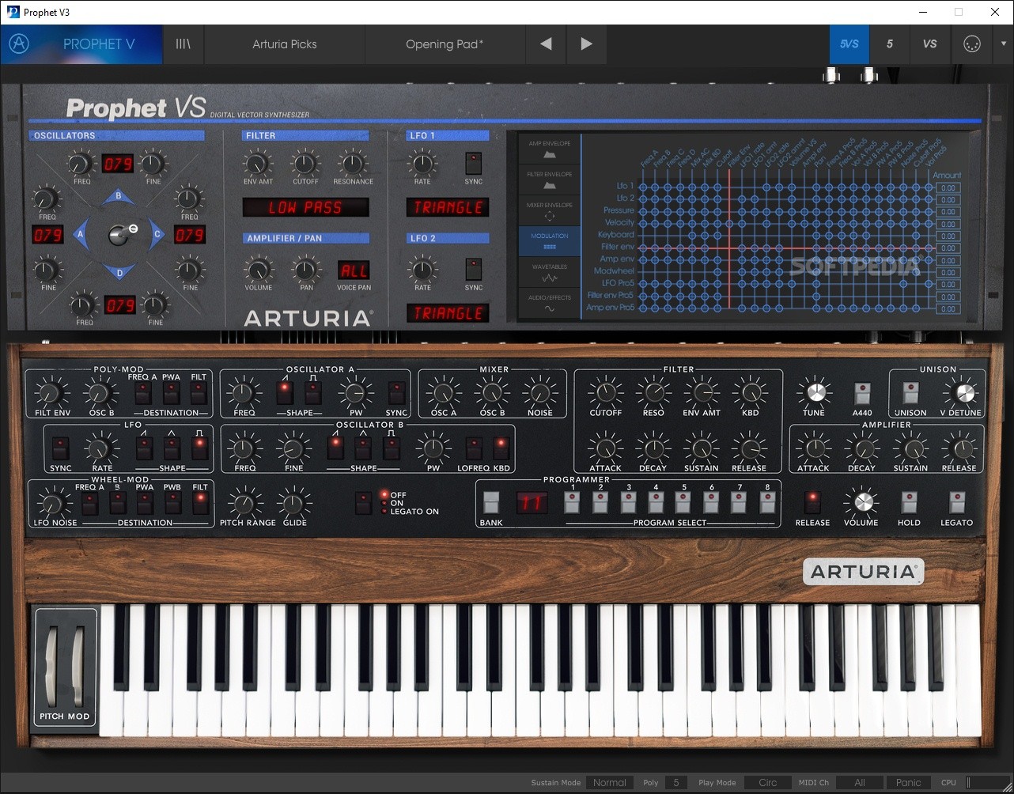Toggle LFO 2 Sync switch
Viewport: 1014px width, 794px height.
[474, 269]
